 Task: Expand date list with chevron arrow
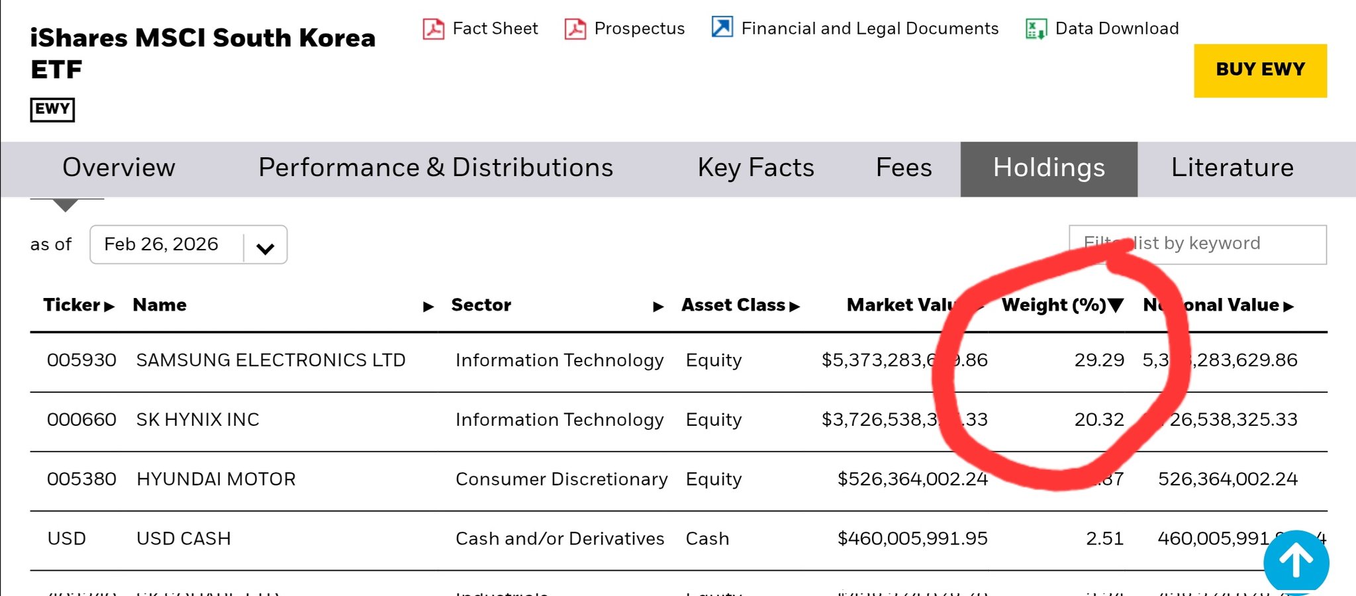tap(266, 249)
